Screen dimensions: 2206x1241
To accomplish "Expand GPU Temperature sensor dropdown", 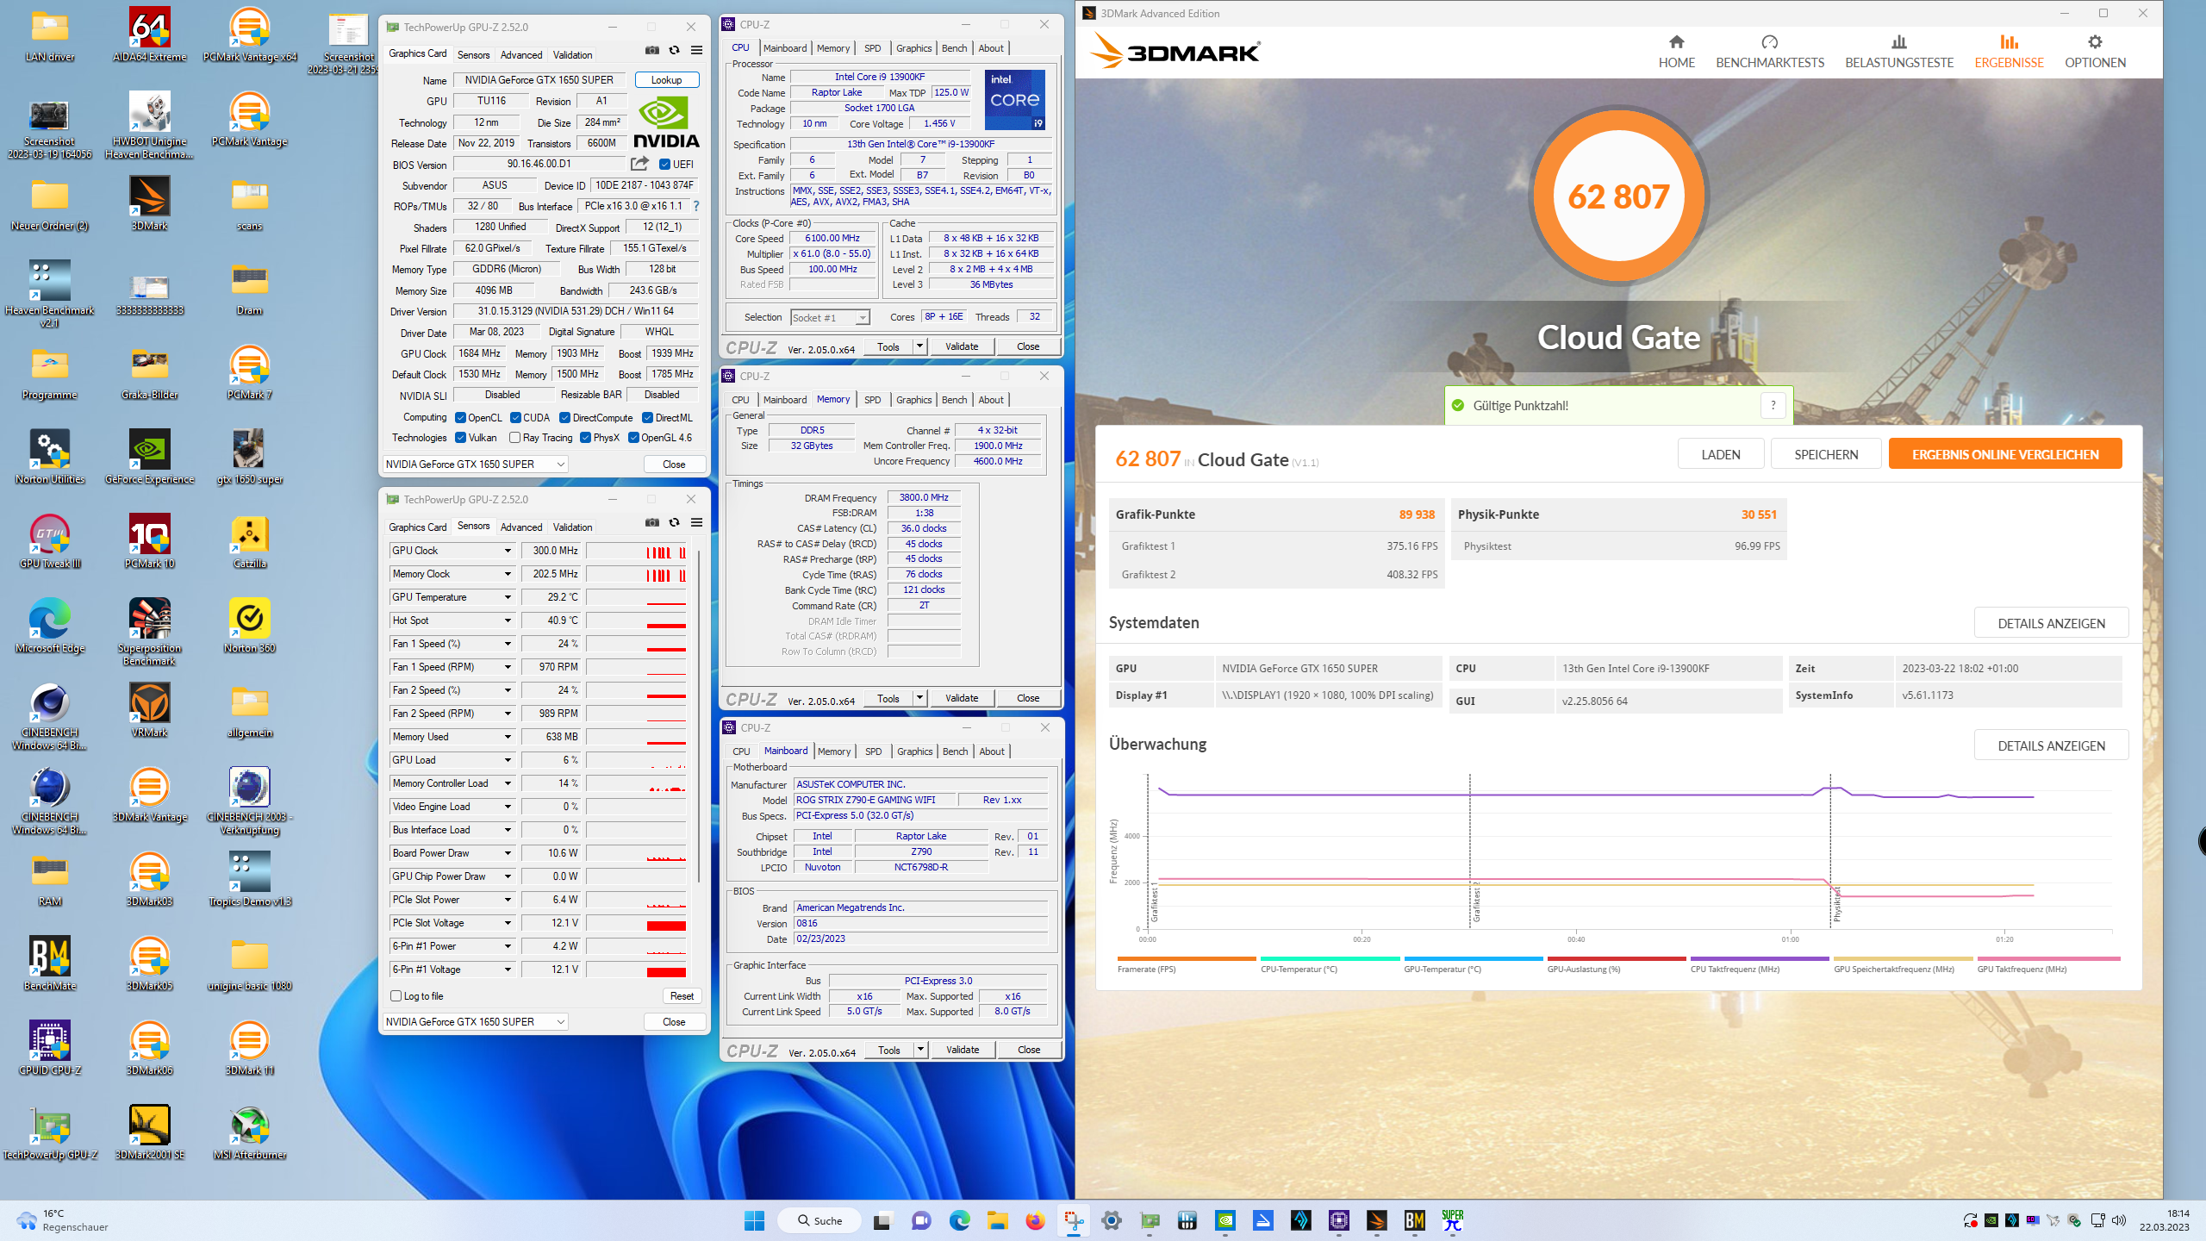I will coord(508,597).
